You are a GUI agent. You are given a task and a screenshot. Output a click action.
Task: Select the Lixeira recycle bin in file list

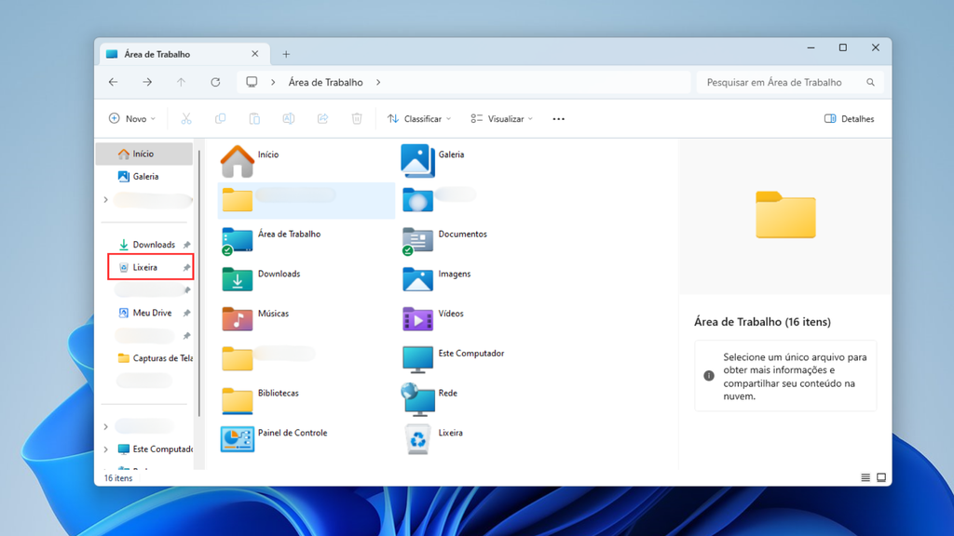pyautogui.click(x=433, y=439)
